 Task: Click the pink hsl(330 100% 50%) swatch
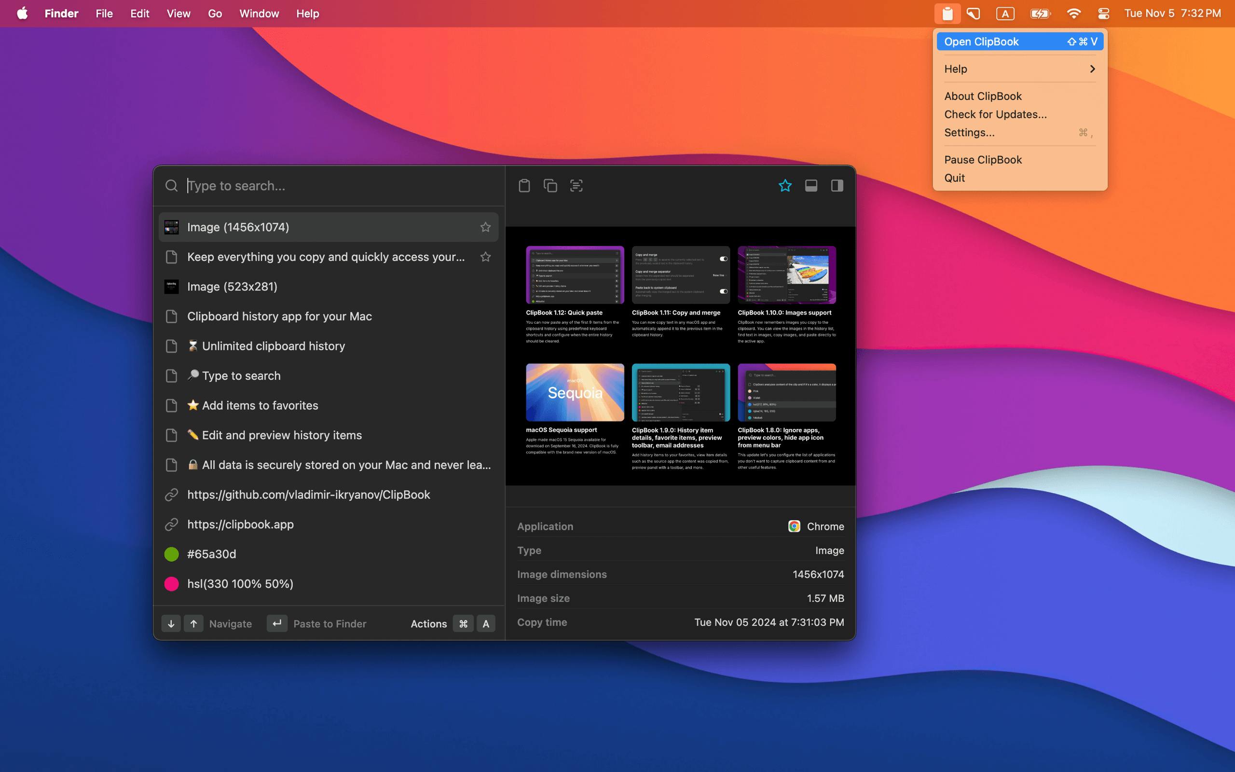point(171,584)
